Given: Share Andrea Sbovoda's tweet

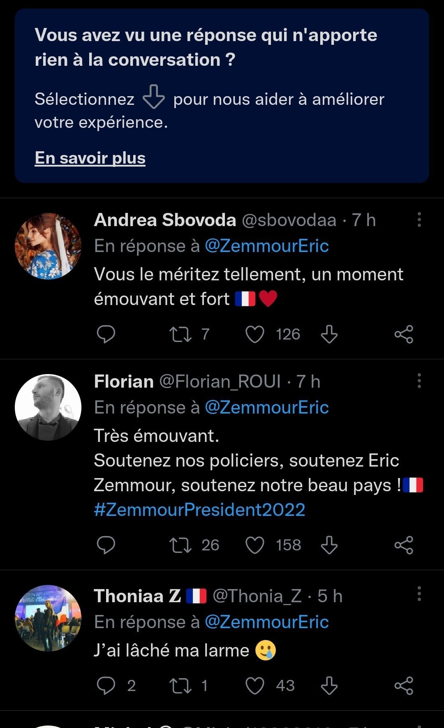Looking at the screenshot, I should [x=404, y=334].
